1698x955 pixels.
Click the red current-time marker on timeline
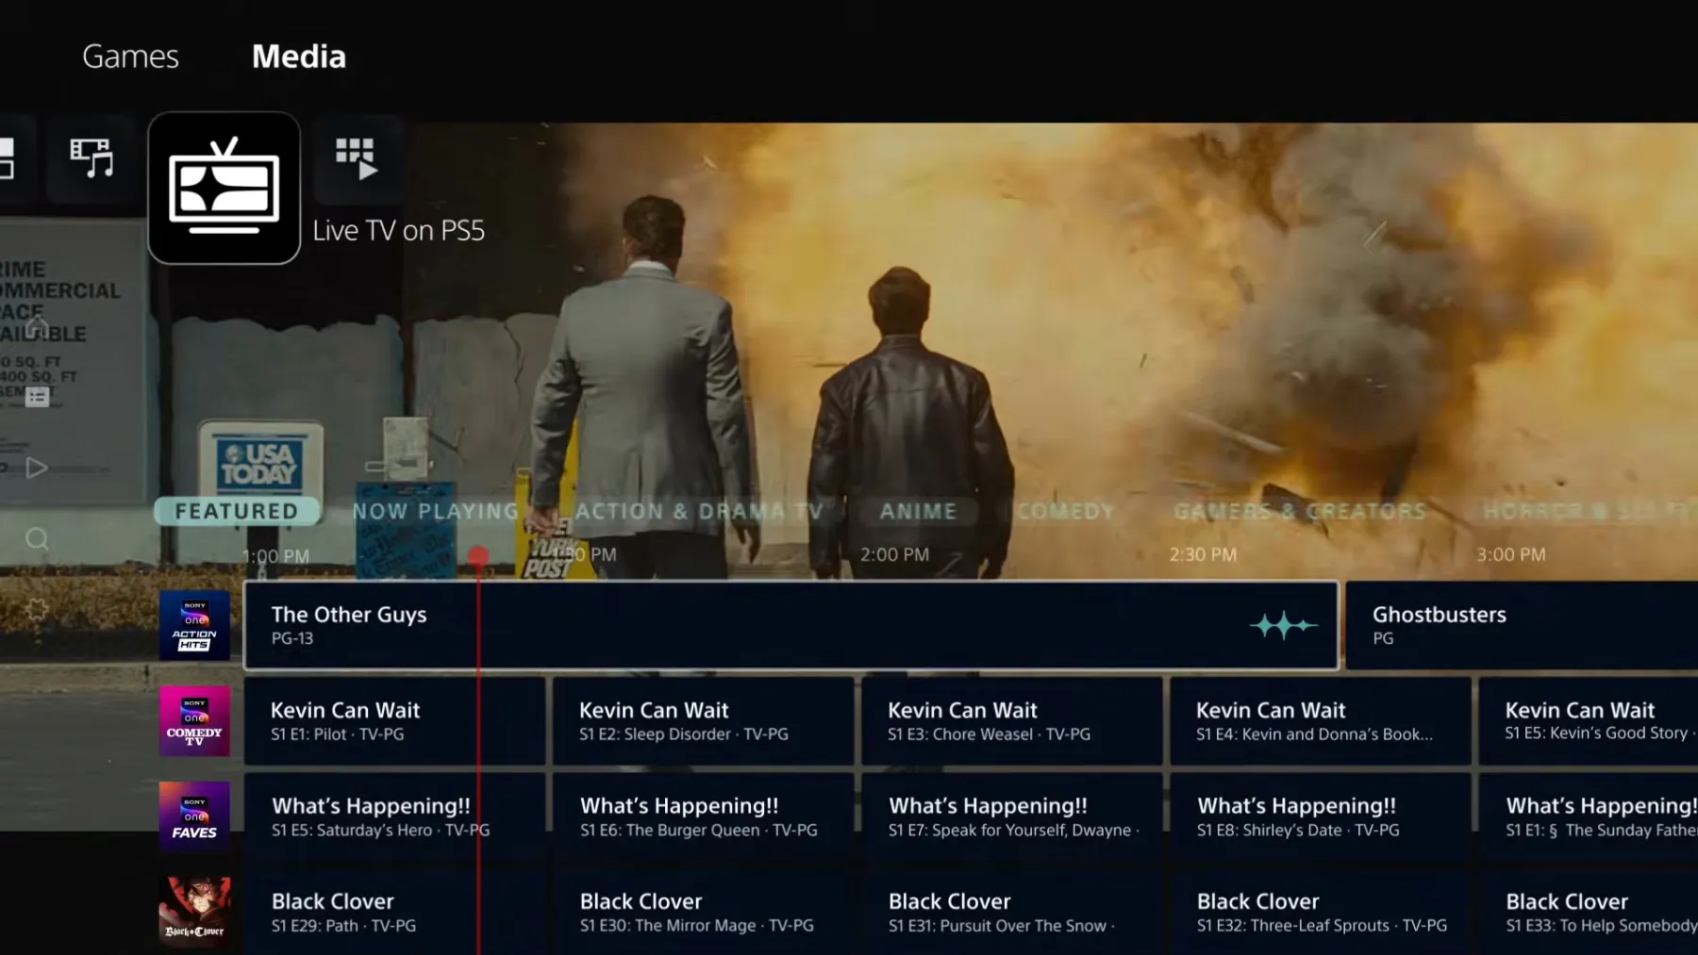(x=479, y=556)
